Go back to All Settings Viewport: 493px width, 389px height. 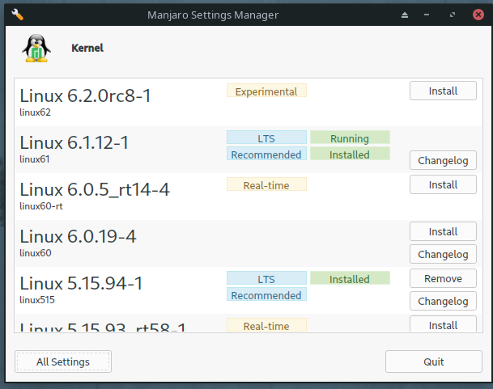coord(63,362)
